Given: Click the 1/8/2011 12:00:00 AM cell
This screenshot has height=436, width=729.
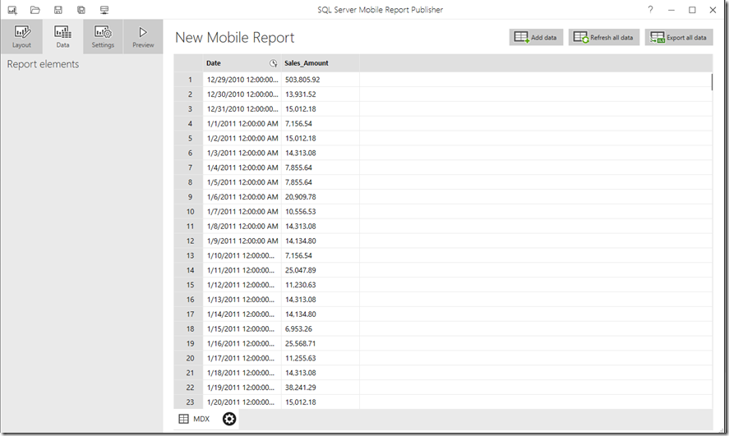Looking at the screenshot, I should (x=242, y=226).
